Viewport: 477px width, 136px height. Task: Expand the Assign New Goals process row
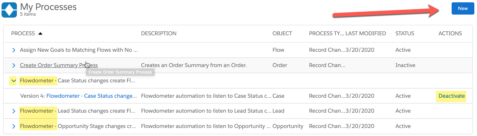[14, 50]
